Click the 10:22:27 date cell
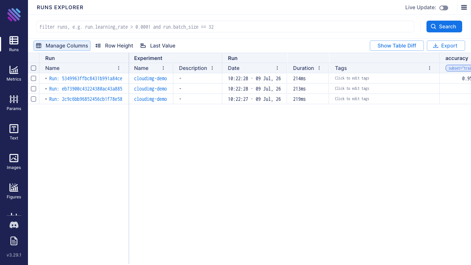 (254, 99)
